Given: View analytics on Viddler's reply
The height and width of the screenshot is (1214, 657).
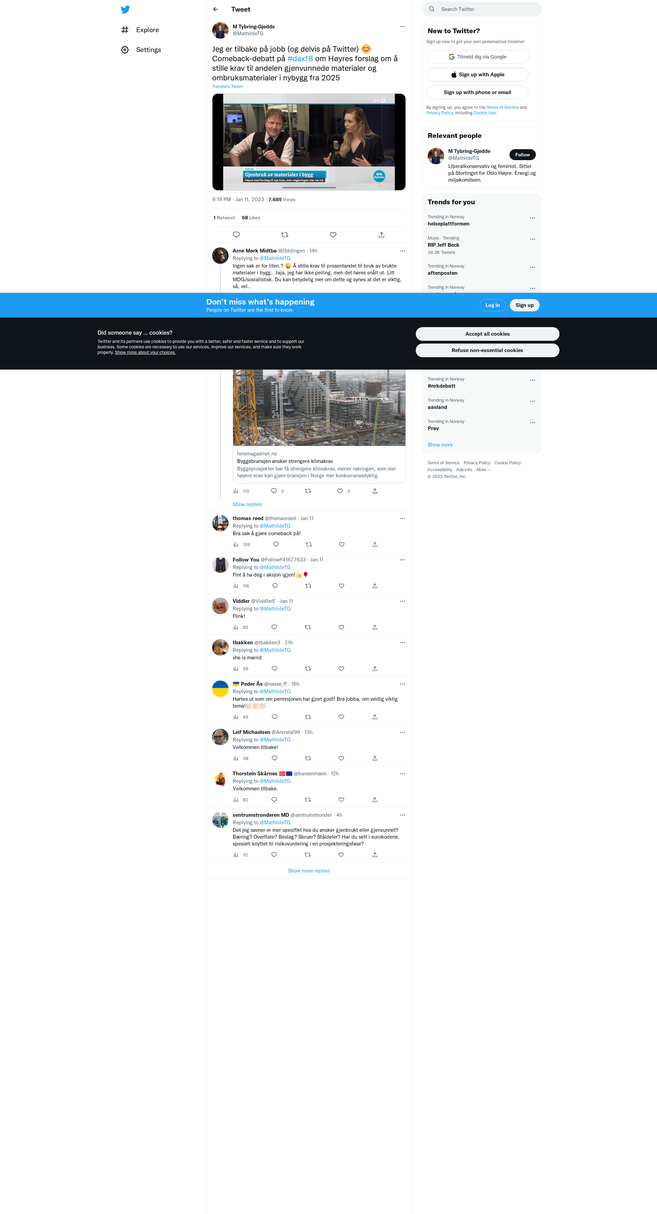Looking at the screenshot, I should pyautogui.click(x=240, y=627).
